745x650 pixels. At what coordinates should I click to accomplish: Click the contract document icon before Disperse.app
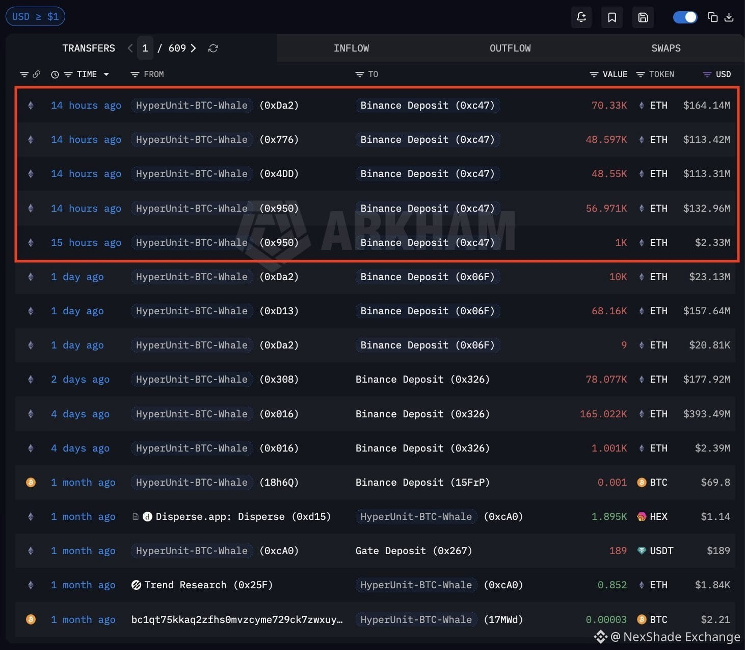tap(136, 516)
